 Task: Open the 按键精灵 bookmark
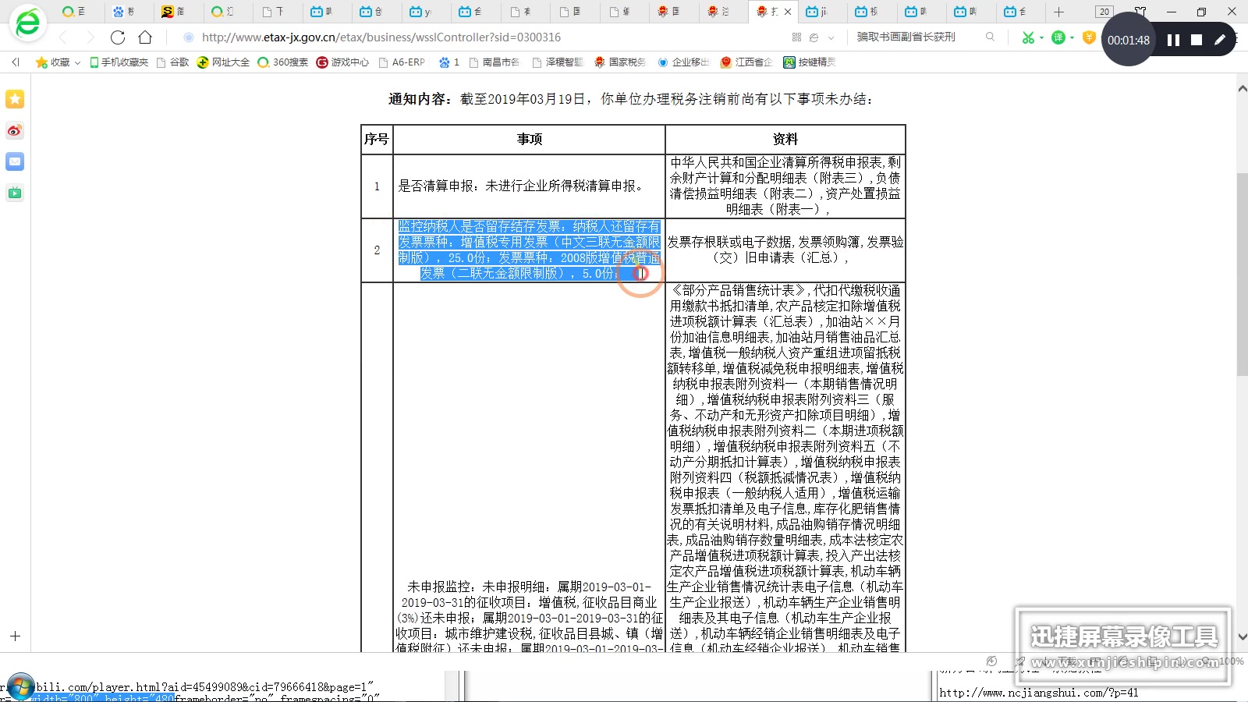pyautogui.click(x=810, y=62)
